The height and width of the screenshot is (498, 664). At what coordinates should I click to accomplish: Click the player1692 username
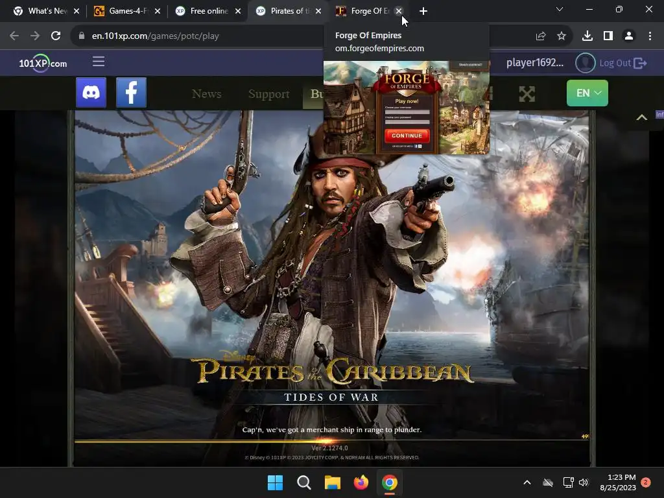coord(535,63)
